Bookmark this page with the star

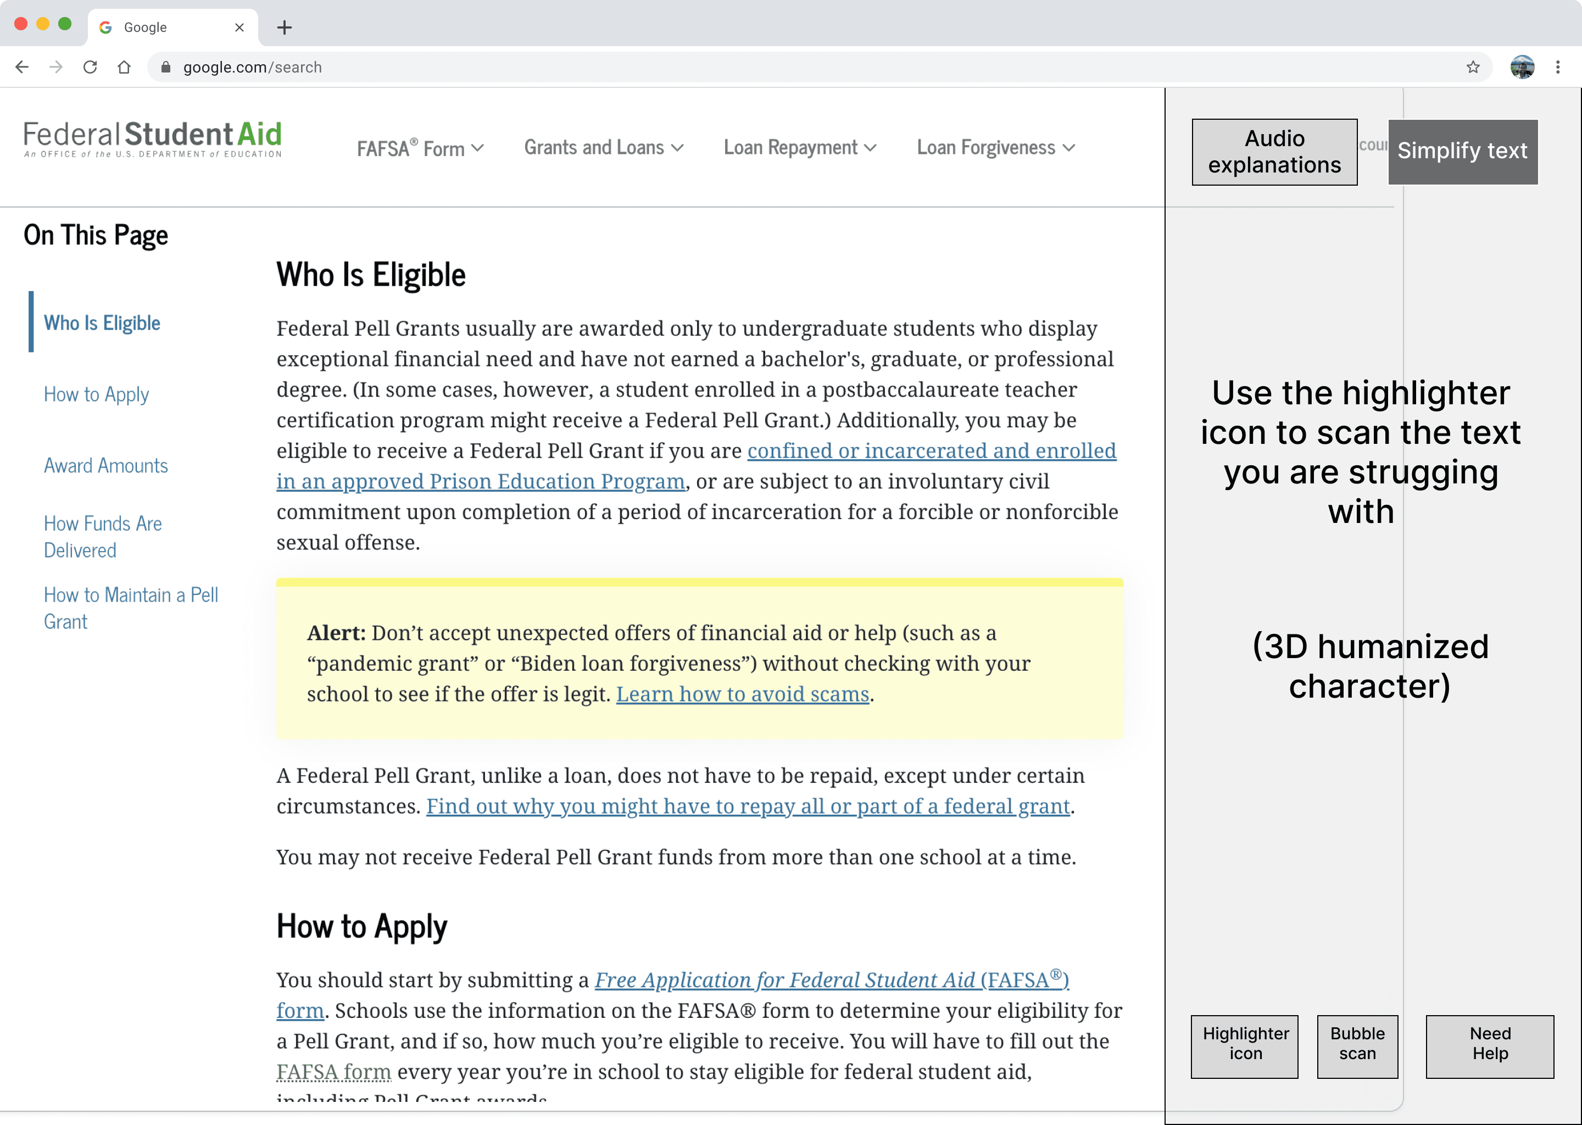click(x=1473, y=67)
